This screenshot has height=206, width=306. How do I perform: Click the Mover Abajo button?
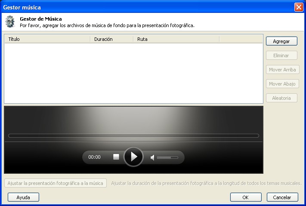coord(282,84)
